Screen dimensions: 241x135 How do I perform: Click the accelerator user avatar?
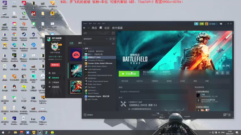[55, 47]
